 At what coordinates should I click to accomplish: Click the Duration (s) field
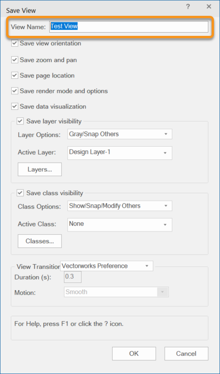click(73, 277)
